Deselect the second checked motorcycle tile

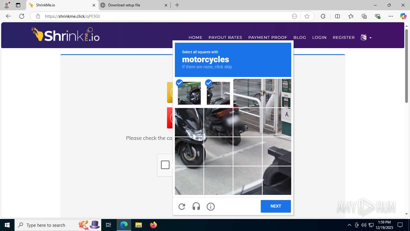(x=218, y=93)
